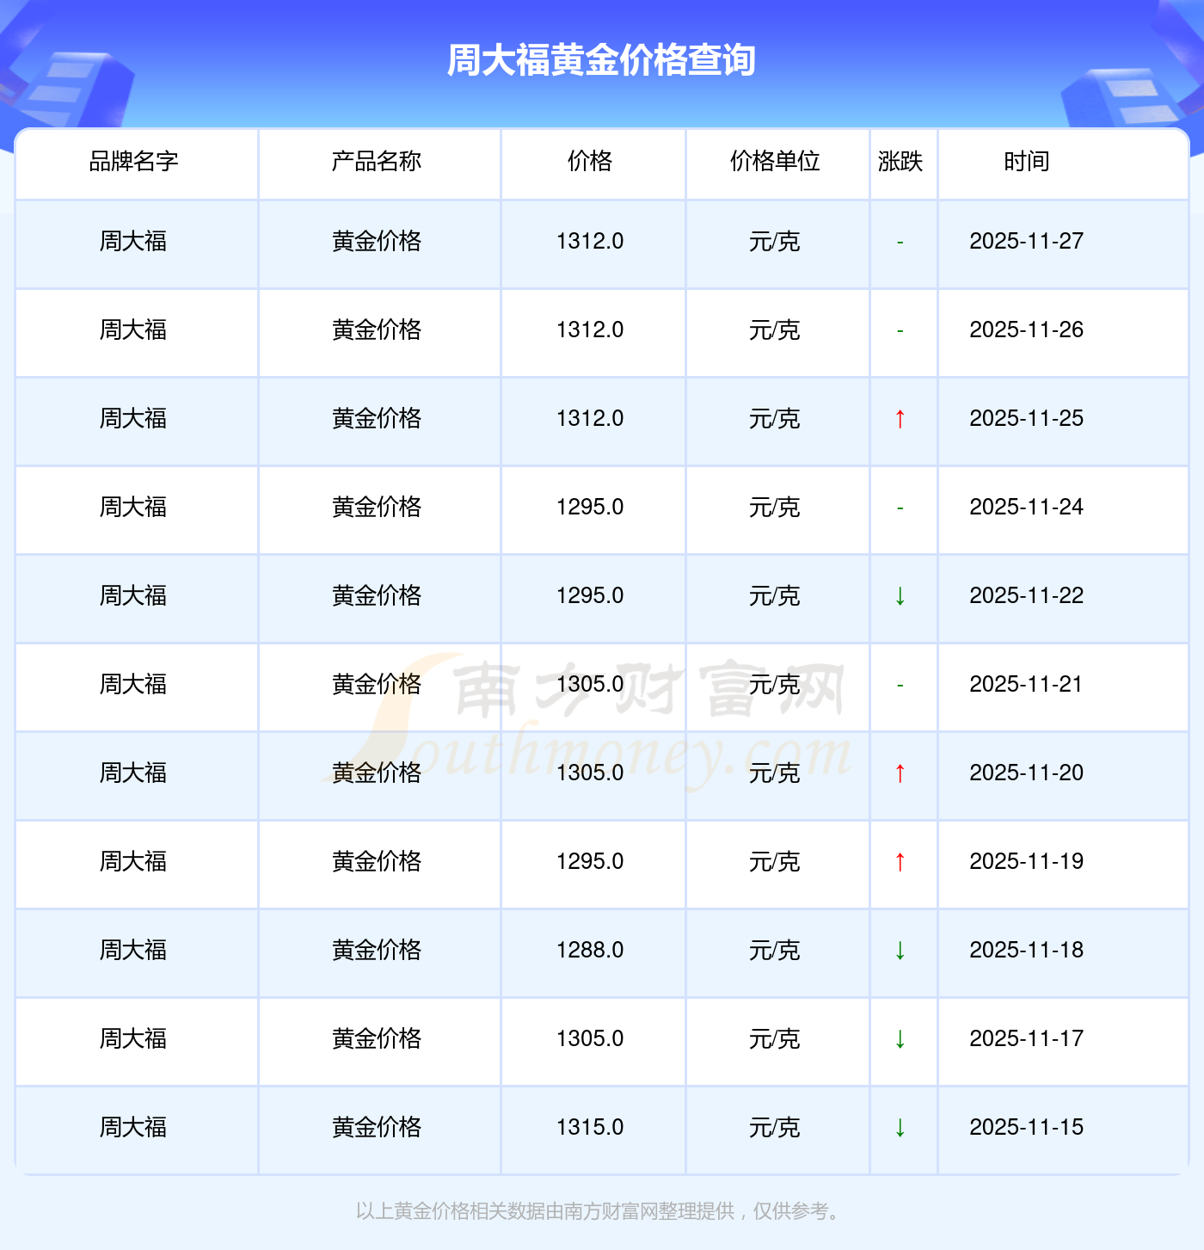The height and width of the screenshot is (1250, 1204).
Task: Select the date 2025-11-26
Action: (x=1027, y=330)
